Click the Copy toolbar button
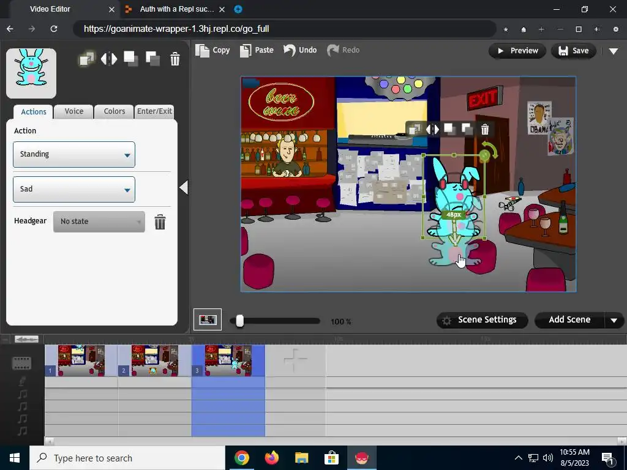Image resolution: width=627 pixels, height=470 pixels. 212,50
